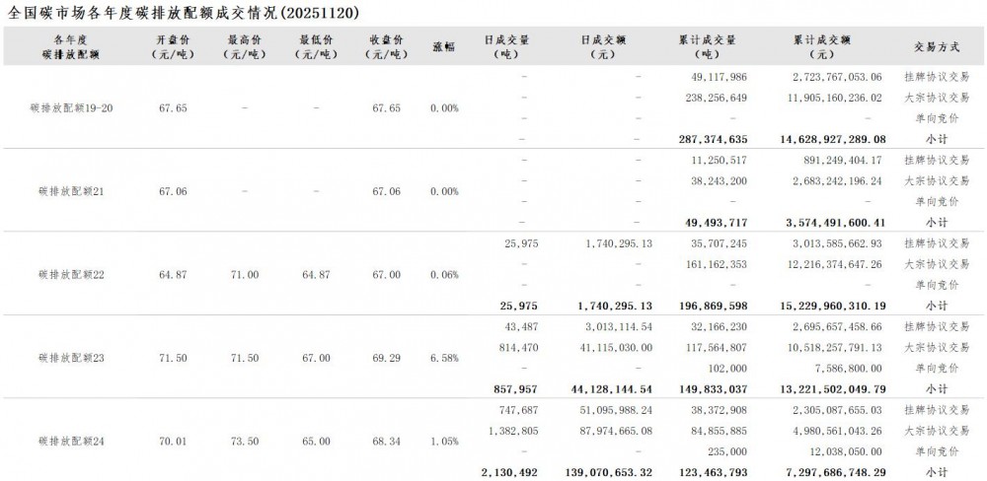Click the 交易方式 column header

point(937,47)
